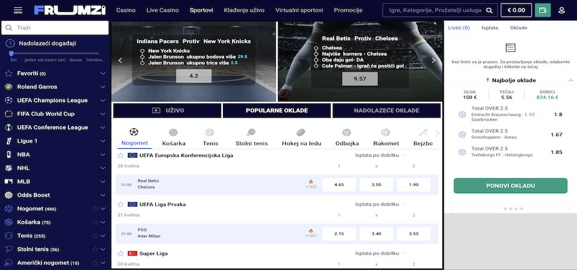Collapse the Najbolje oklade panel chevron
This screenshot has width=577, height=270.
570,80
